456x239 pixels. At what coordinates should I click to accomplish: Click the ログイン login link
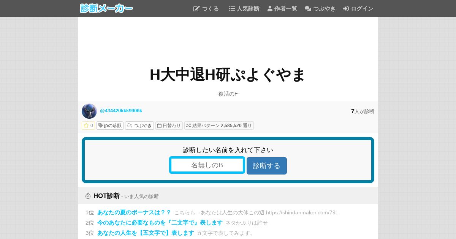point(358,8)
